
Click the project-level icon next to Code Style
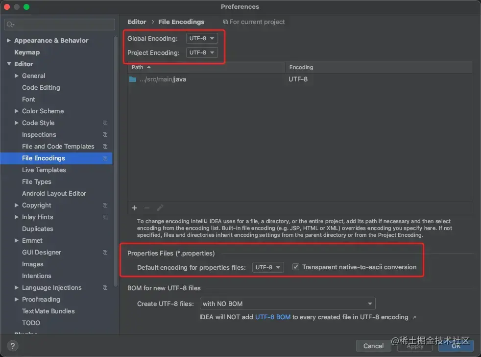105,123
